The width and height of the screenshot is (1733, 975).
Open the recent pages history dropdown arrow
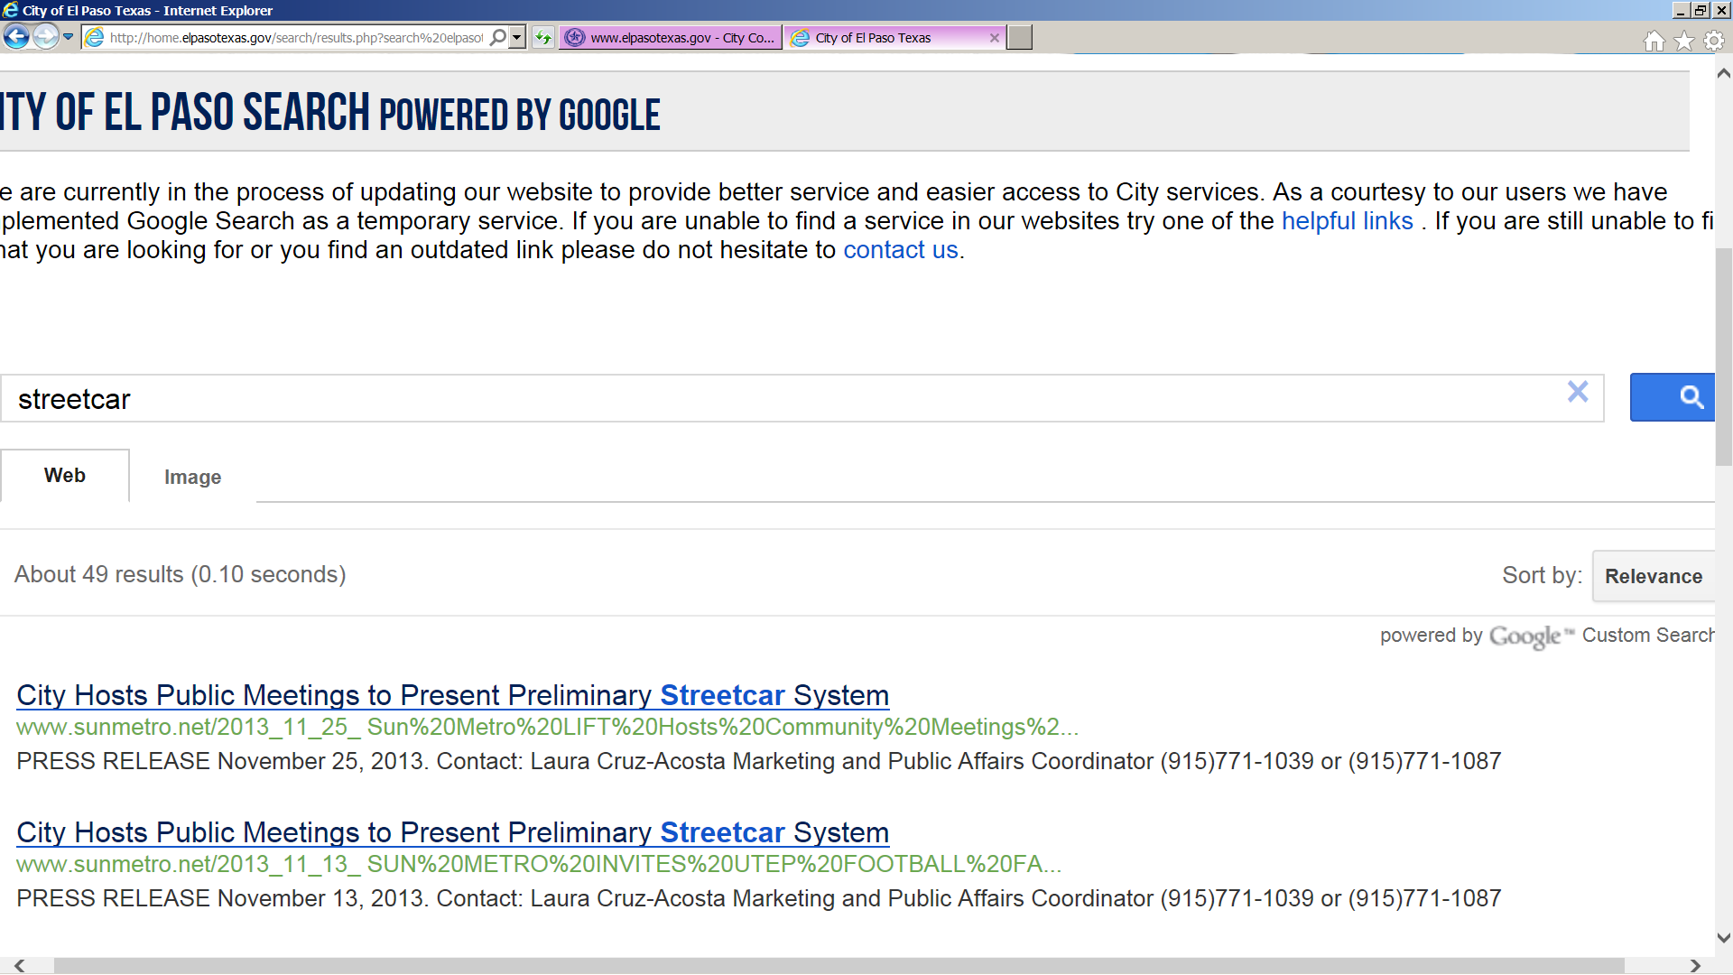tap(69, 37)
